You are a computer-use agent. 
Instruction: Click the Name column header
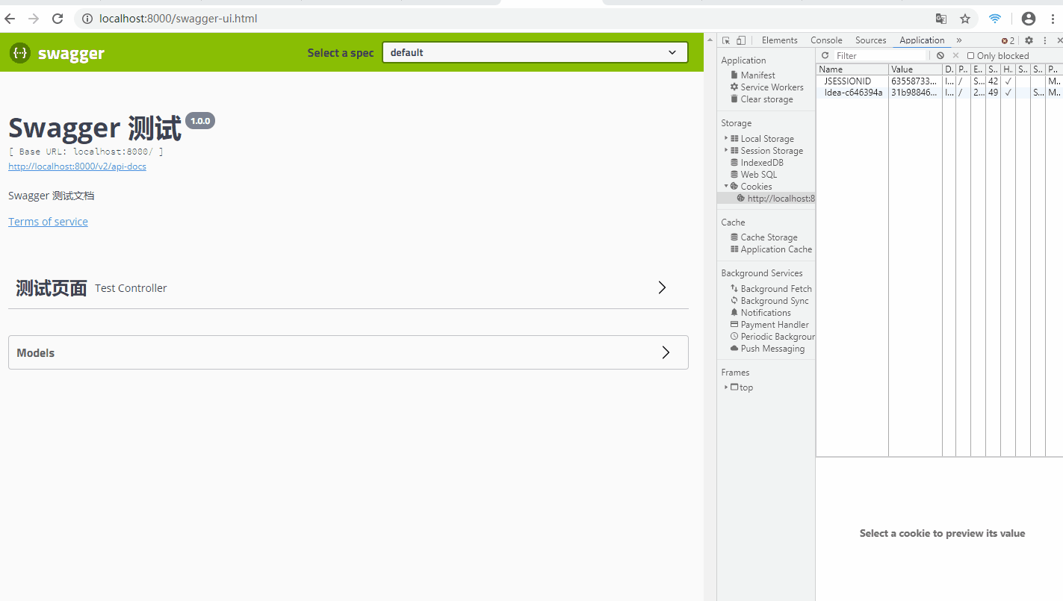coord(852,69)
